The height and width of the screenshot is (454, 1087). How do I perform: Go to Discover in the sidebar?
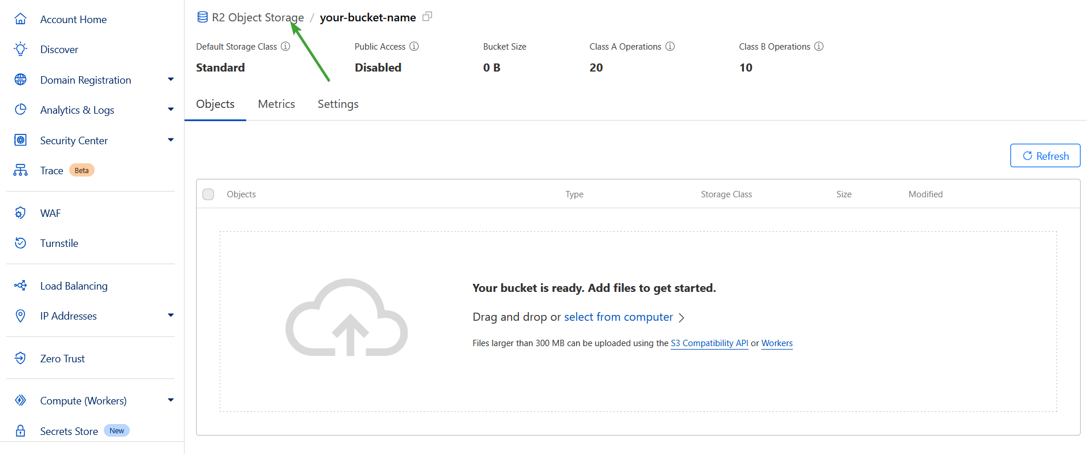pos(59,49)
